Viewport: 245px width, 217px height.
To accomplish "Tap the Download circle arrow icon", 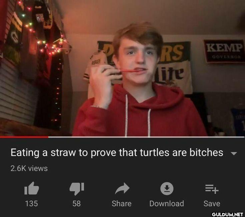I will click(167, 188).
